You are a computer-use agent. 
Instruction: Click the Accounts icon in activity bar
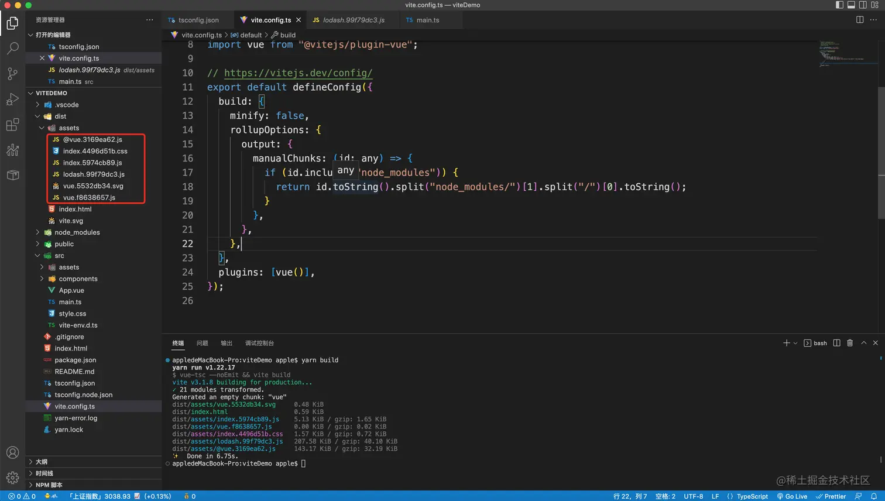tap(12, 452)
